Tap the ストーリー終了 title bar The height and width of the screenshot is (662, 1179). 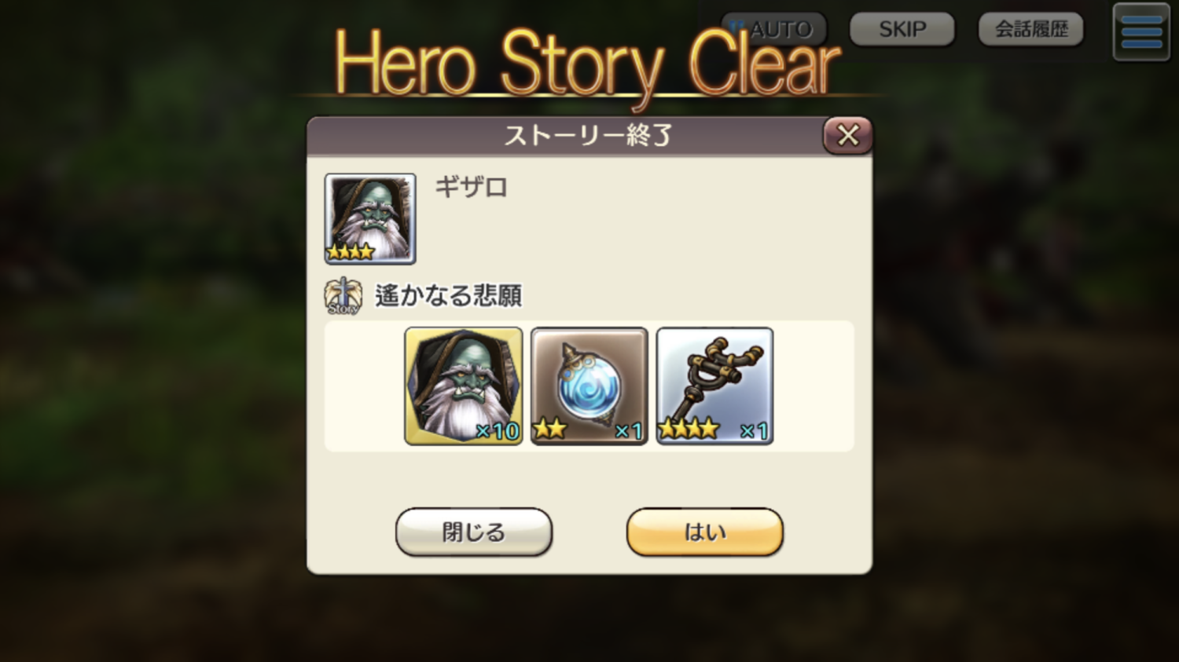tap(588, 136)
